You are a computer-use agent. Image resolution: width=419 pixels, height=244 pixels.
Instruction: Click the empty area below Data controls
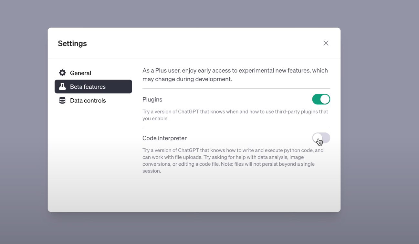click(93, 155)
